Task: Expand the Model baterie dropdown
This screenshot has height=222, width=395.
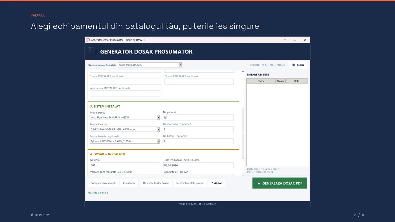Action: 158,141
